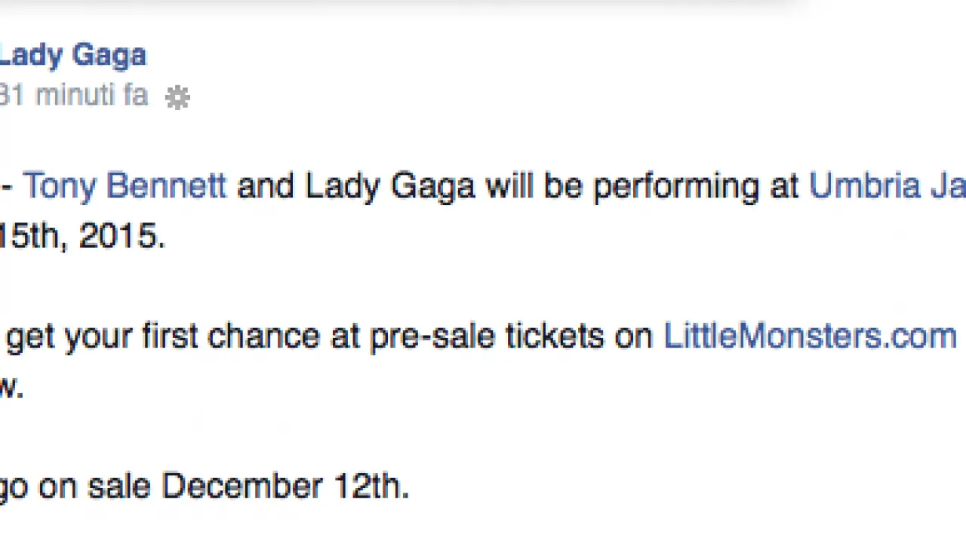Viewport: 966px width, 543px height.
Task: Open the Lady Gaga page name in header
Action: coord(72,55)
